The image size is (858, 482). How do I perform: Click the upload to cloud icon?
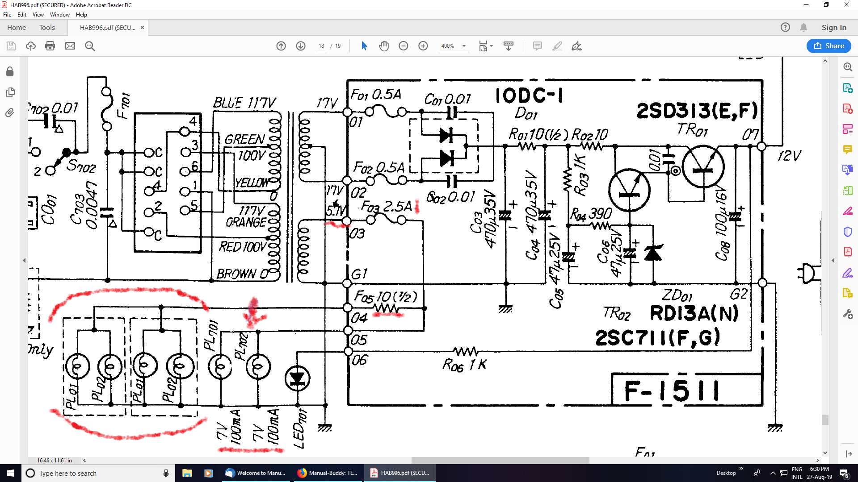tap(31, 46)
